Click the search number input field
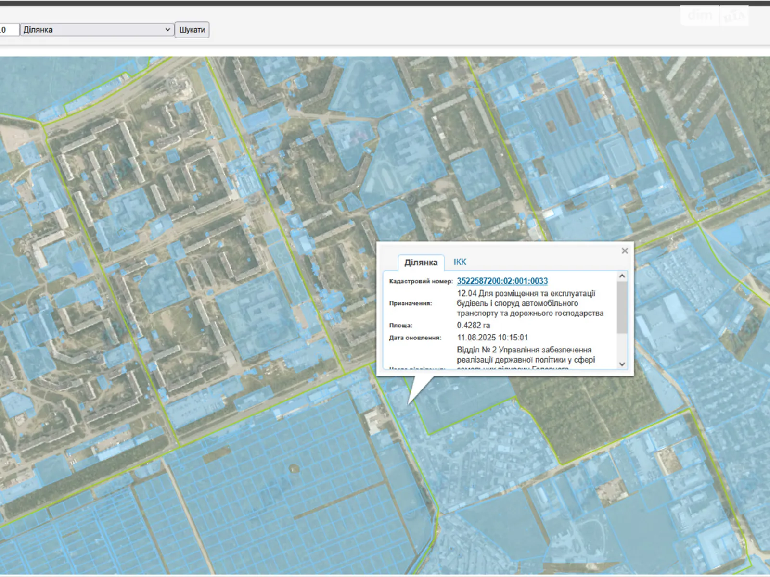This screenshot has width=770, height=577. (x=9, y=30)
